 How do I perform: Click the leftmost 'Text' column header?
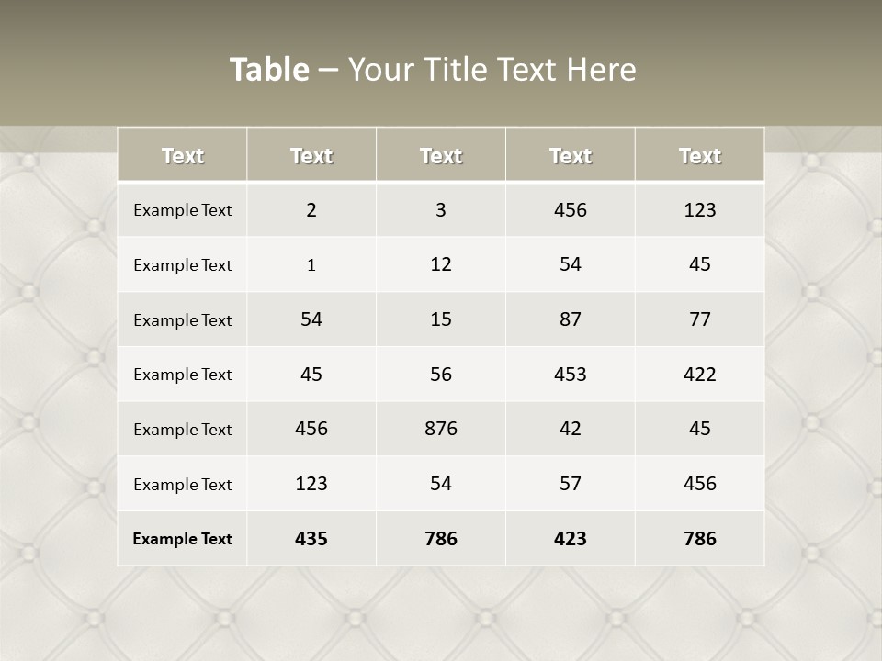click(183, 156)
